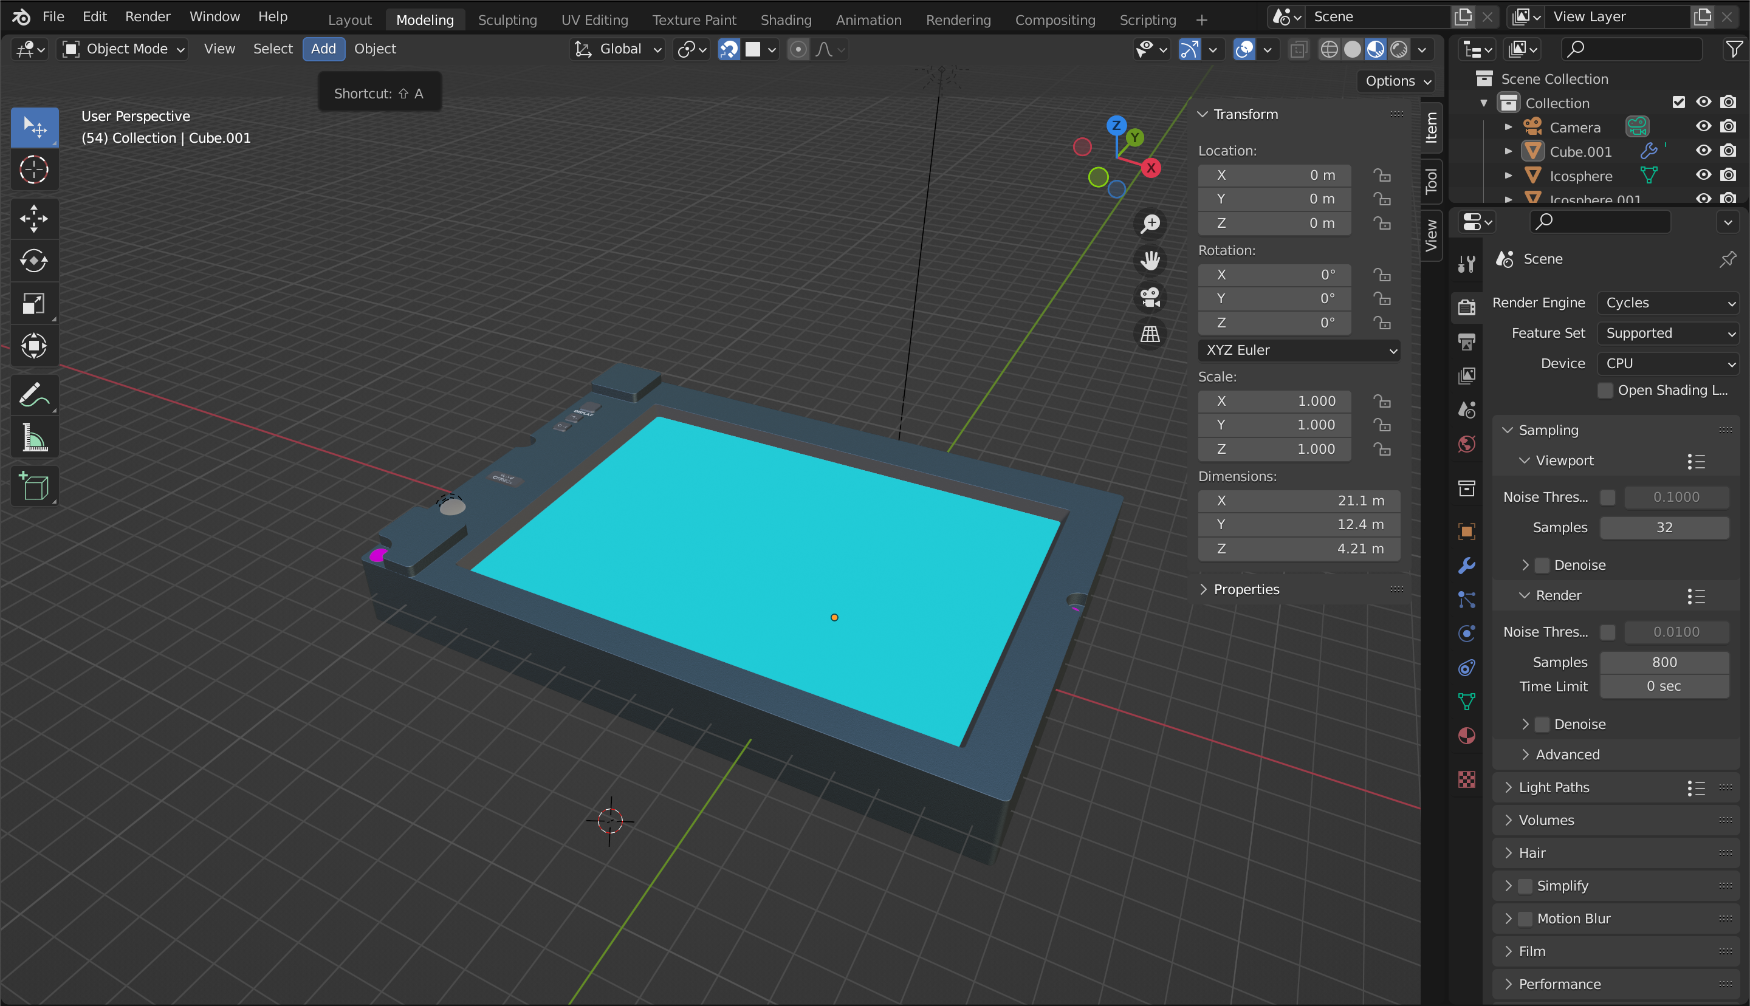1750x1006 pixels.
Task: Open Global transform orientation dropdown
Action: click(617, 49)
